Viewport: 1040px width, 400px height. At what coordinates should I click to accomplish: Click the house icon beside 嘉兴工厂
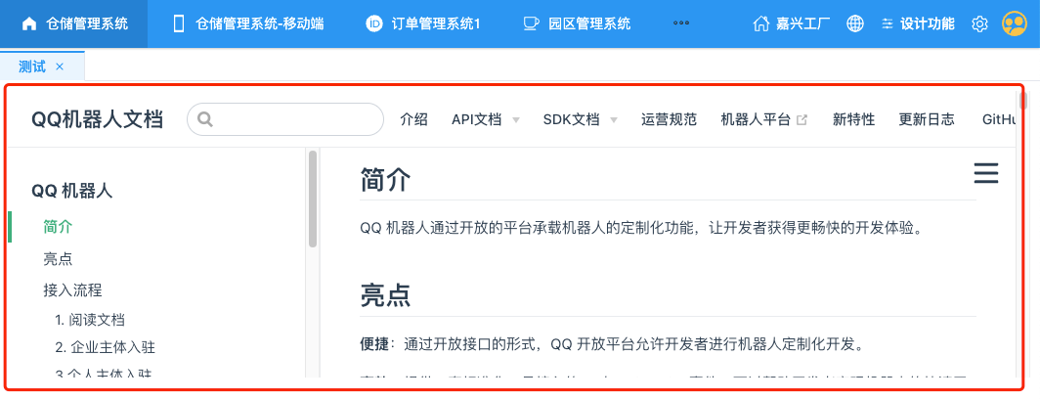(x=761, y=23)
